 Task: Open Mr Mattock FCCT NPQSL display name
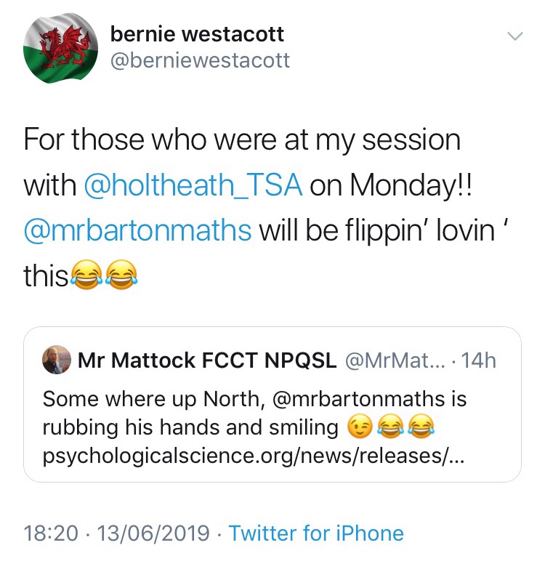click(x=206, y=360)
